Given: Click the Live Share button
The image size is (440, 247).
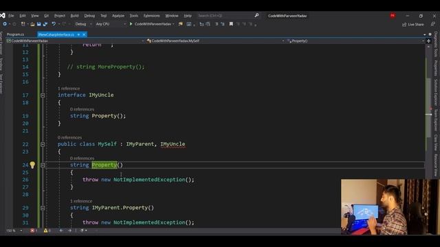Looking at the screenshot, I should 412,25.
